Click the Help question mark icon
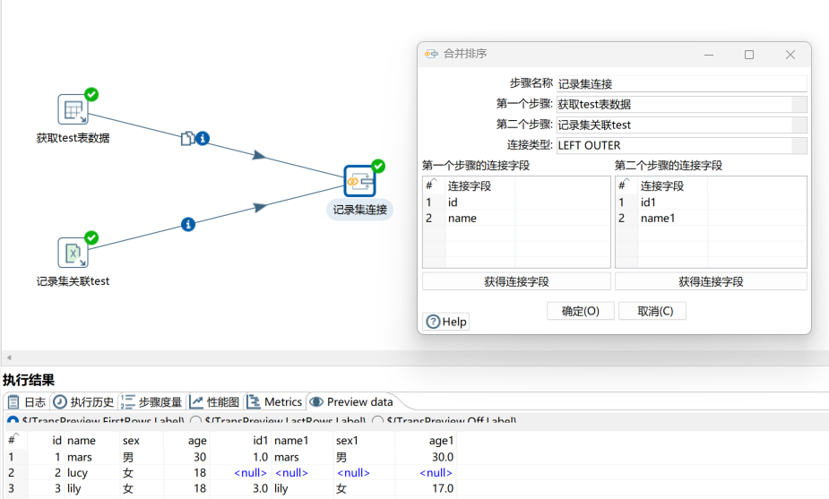Image resolution: width=829 pixels, height=499 pixels. (433, 322)
